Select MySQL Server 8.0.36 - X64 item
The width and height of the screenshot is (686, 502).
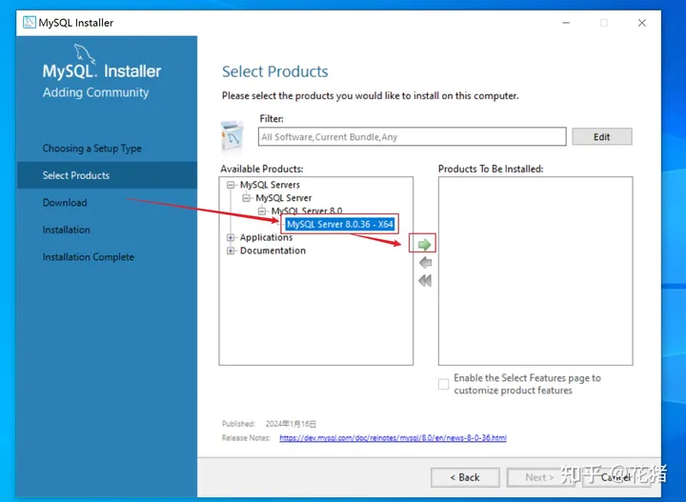340,224
